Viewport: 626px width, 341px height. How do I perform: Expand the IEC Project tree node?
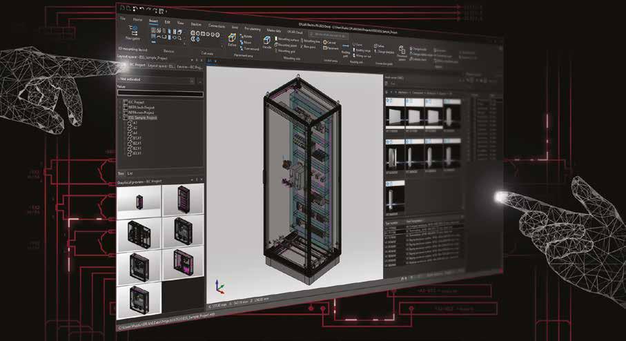[x=120, y=102]
